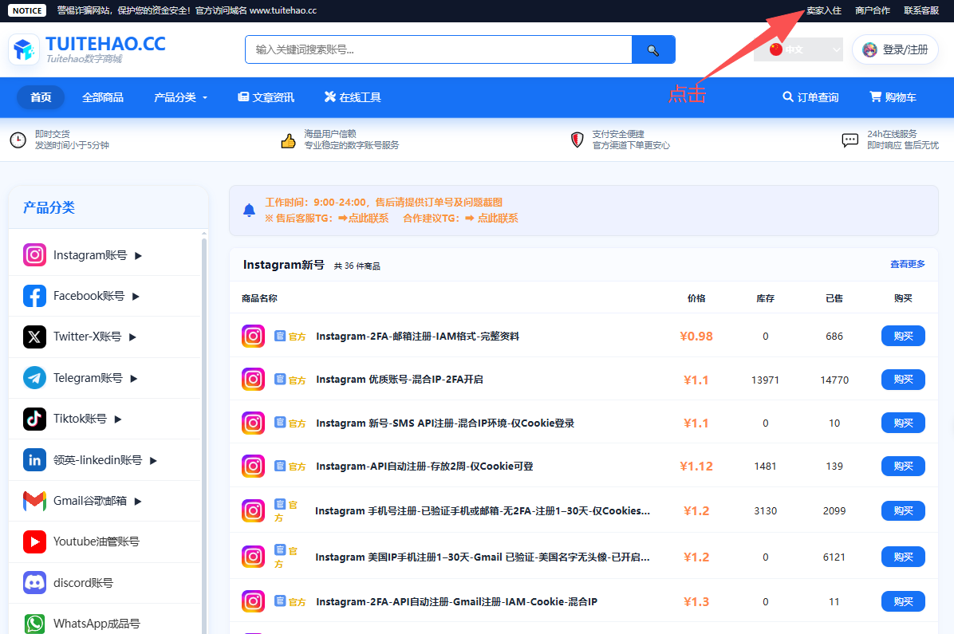This screenshot has height=634, width=954.
Task: Buy the Instagram 新号-SMS API注册 product
Action: (x=903, y=423)
